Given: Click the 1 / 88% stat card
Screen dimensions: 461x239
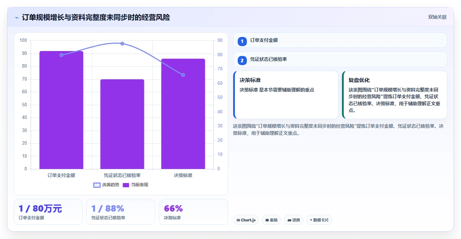Looking at the screenshot, I should [121, 212].
